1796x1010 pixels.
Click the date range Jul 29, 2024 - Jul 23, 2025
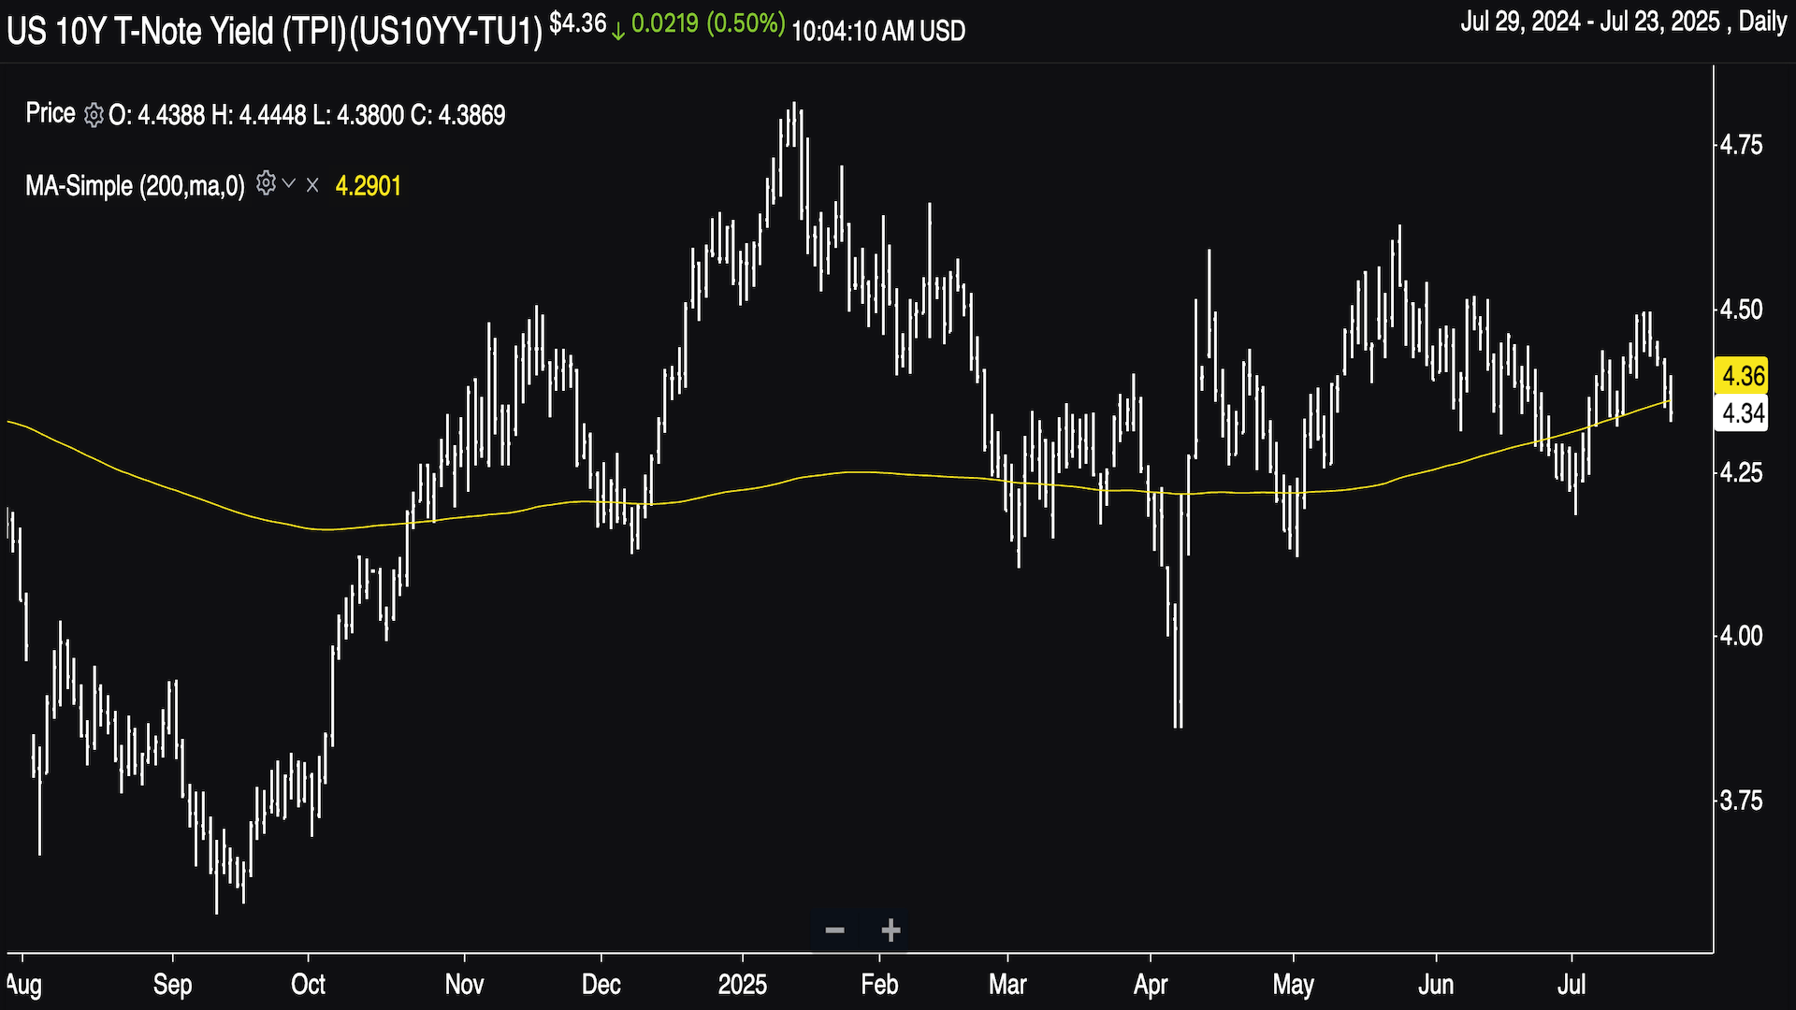click(1590, 22)
